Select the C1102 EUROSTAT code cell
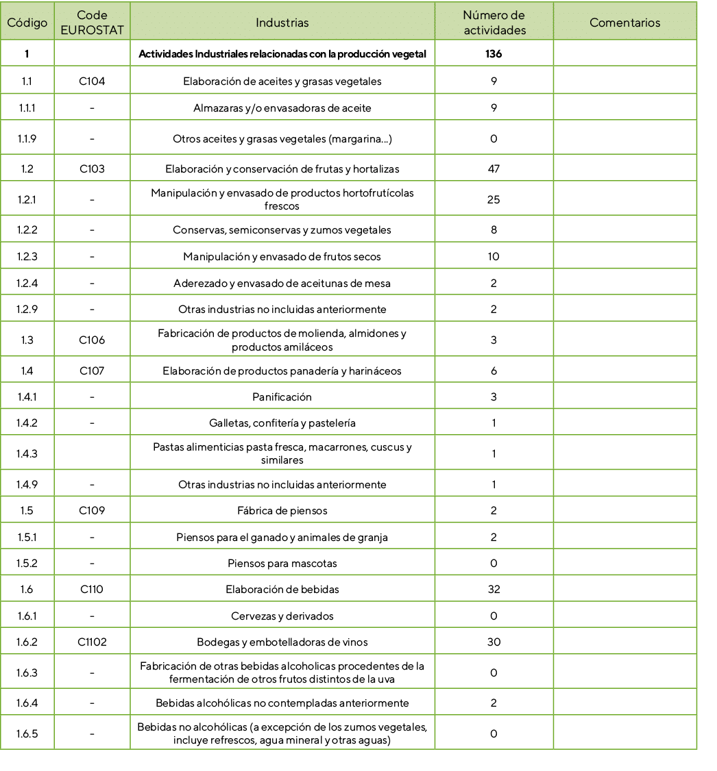The width and height of the screenshot is (717, 771). [x=92, y=642]
